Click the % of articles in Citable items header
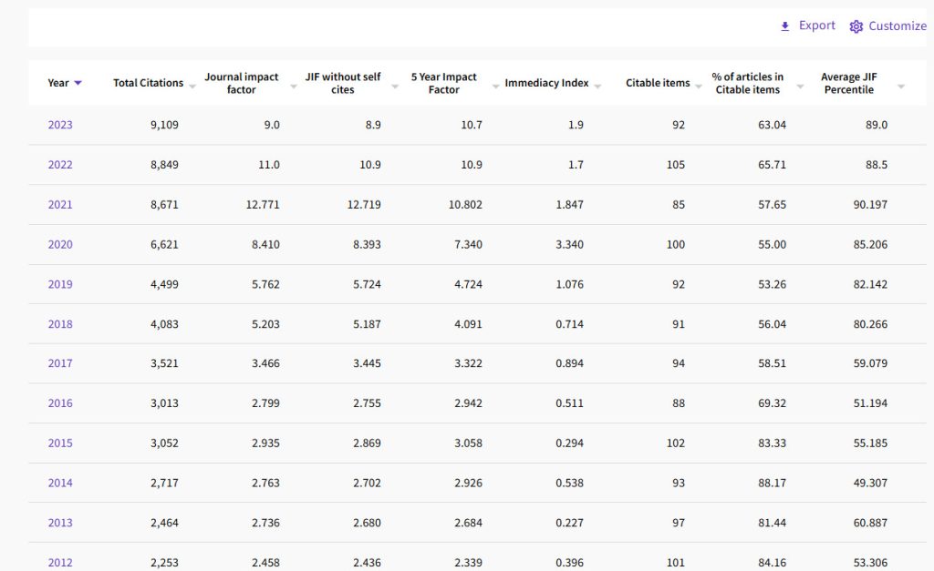The width and height of the screenshot is (934, 571). (x=748, y=83)
